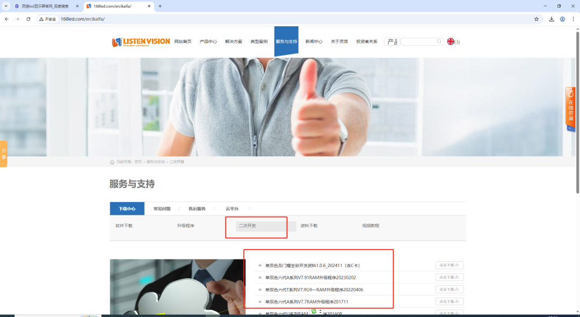Click the page vertical scrollbar

(x=577, y=107)
